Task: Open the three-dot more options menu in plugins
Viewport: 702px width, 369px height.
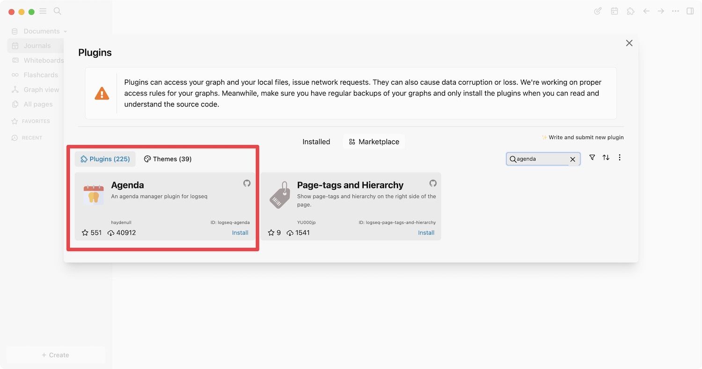Action: pyautogui.click(x=620, y=158)
